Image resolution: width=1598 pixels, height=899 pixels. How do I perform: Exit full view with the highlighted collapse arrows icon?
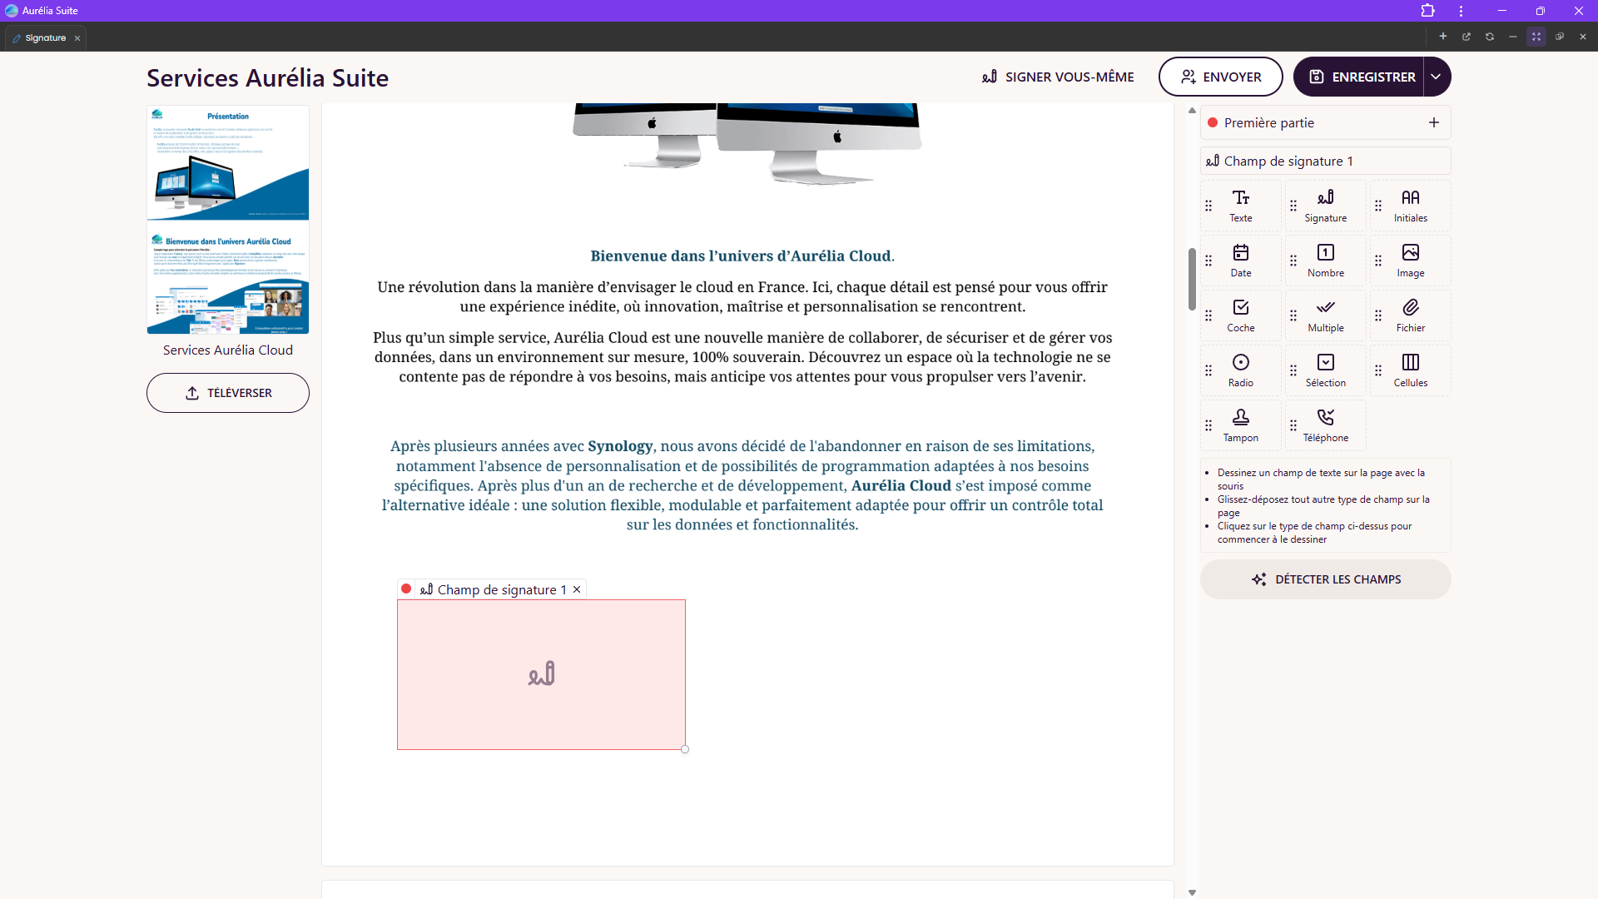(1536, 37)
